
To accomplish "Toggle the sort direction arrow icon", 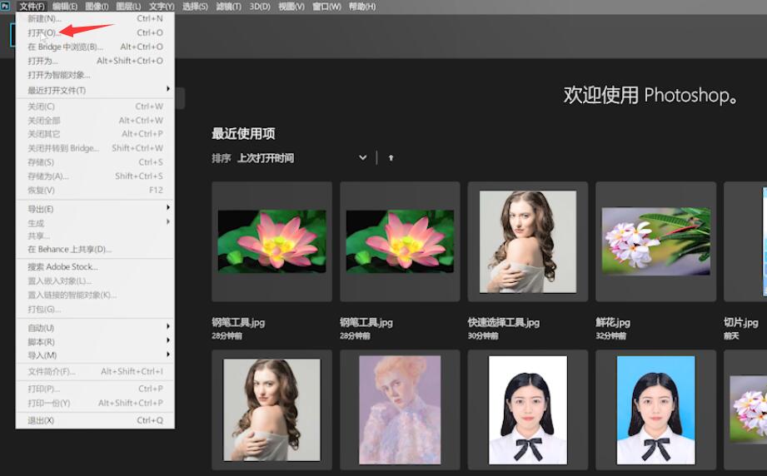I will click(x=391, y=158).
